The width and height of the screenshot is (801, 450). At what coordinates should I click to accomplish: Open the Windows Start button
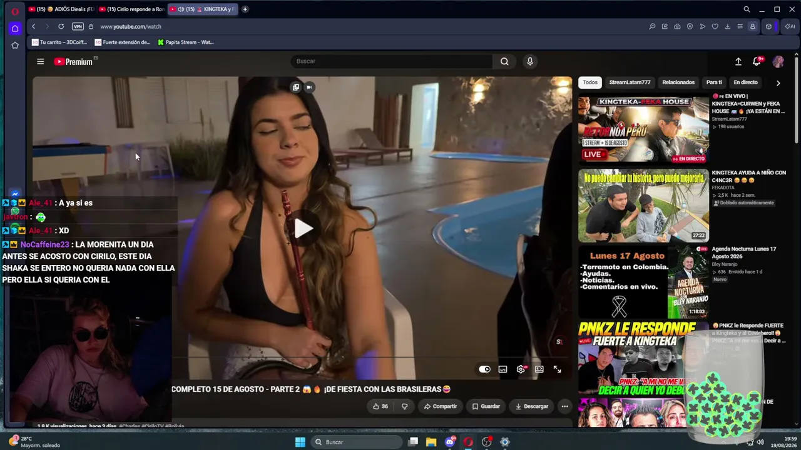tap(300, 442)
